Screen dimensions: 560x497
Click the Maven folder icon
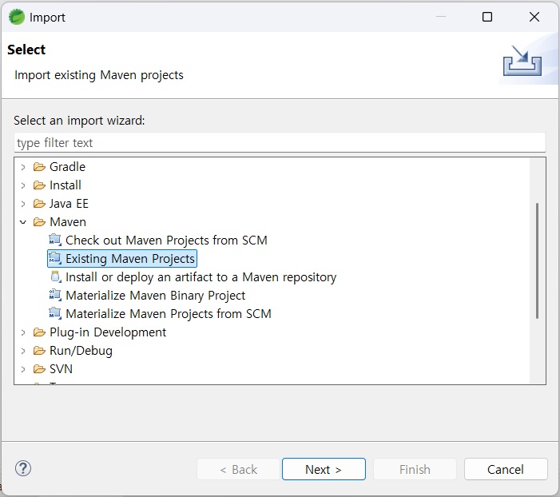[x=39, y=222]
